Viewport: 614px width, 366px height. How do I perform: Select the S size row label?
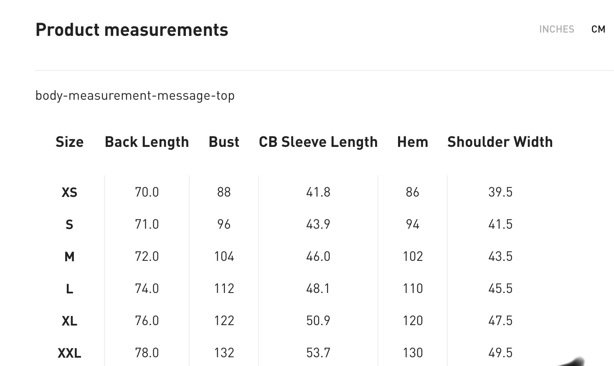pyautogui.click(x=69, y=225)
